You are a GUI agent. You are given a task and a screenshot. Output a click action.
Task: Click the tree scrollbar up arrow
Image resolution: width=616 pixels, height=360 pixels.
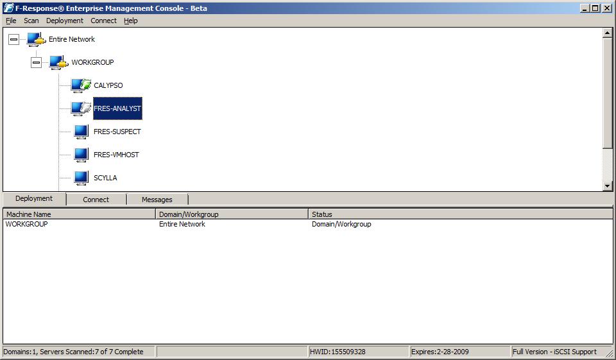(x=608, y=33)
